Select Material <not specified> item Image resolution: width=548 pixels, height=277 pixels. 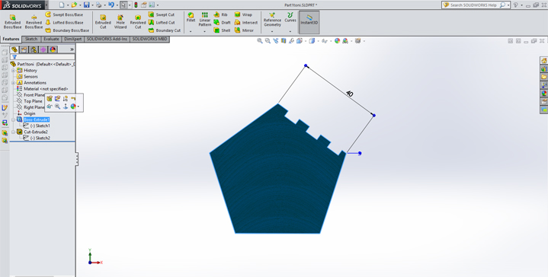point(42,89)
